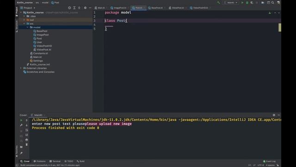Image resolution: width=296 pixels, height=167 pixels.
Task: Click the green hammer Build Project icon
Action: (x=219, y=3)
